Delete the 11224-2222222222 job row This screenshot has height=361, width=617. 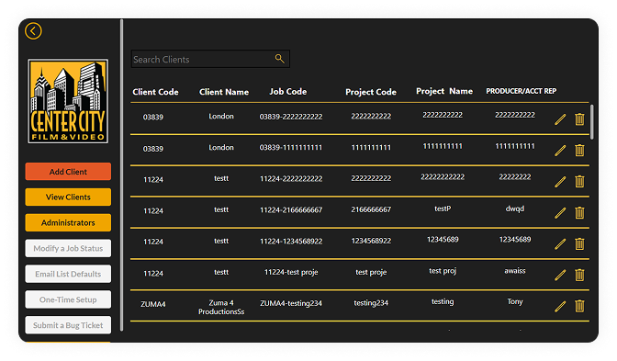pos(579,182)
